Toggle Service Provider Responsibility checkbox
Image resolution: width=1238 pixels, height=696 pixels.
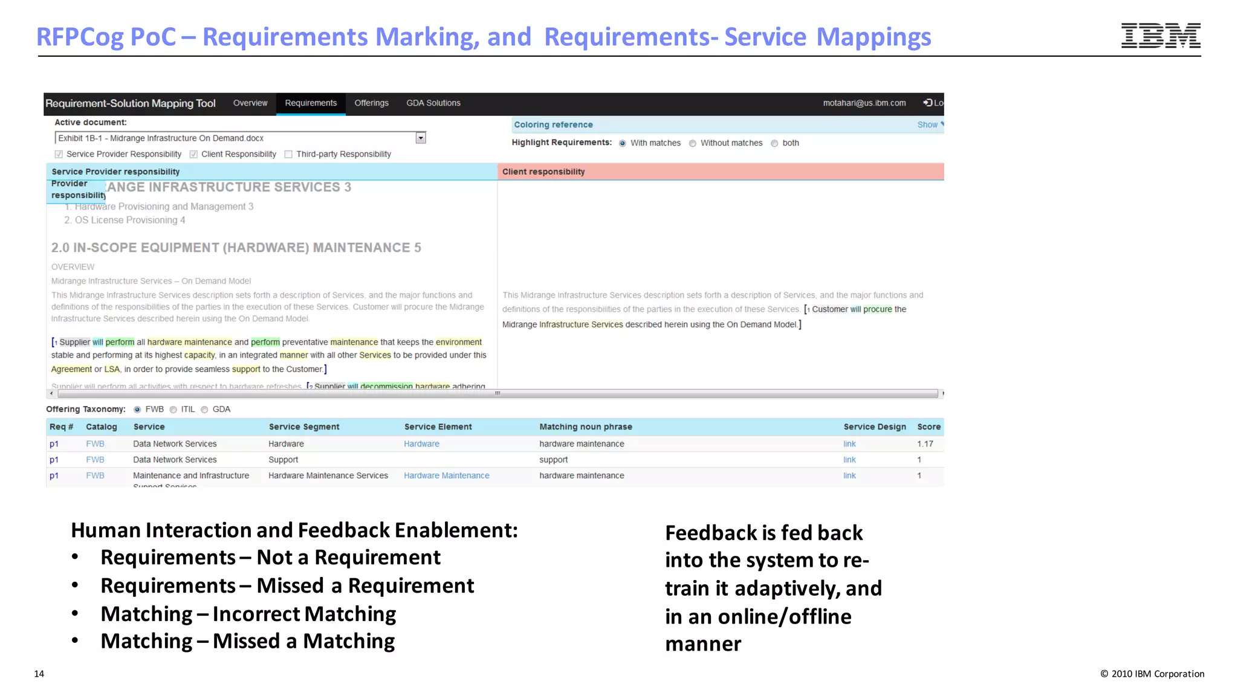tap(59, 154)
